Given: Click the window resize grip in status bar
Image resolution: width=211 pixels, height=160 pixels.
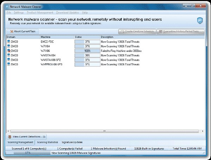Looking at the screenshot, I should pyautogui.click(x=204, y=153).
